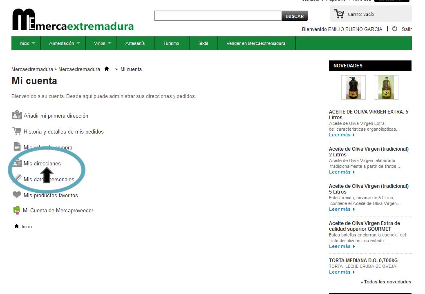Screen dimensions: 425x294
Task: Open Aceite de Oliva Virgen (tradicional) 2 Litros
Action: [x=369, y=151]
